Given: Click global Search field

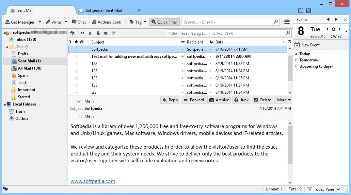Looking at the screenshot, I should click(x=231, y=22).
